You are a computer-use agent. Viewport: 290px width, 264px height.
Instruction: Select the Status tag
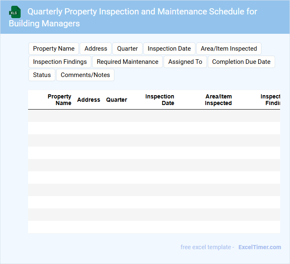coord(42,75)
